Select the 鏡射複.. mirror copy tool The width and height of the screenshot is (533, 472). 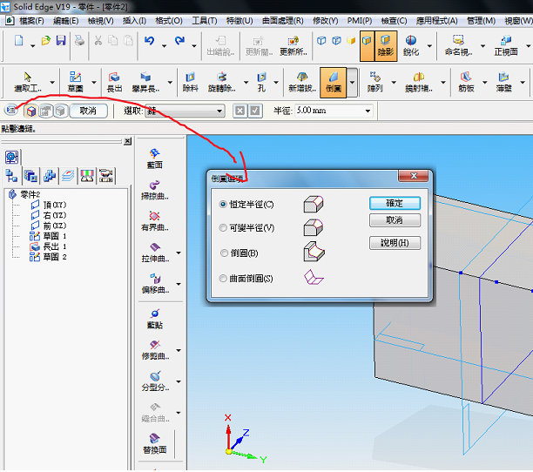pos(419,83)
